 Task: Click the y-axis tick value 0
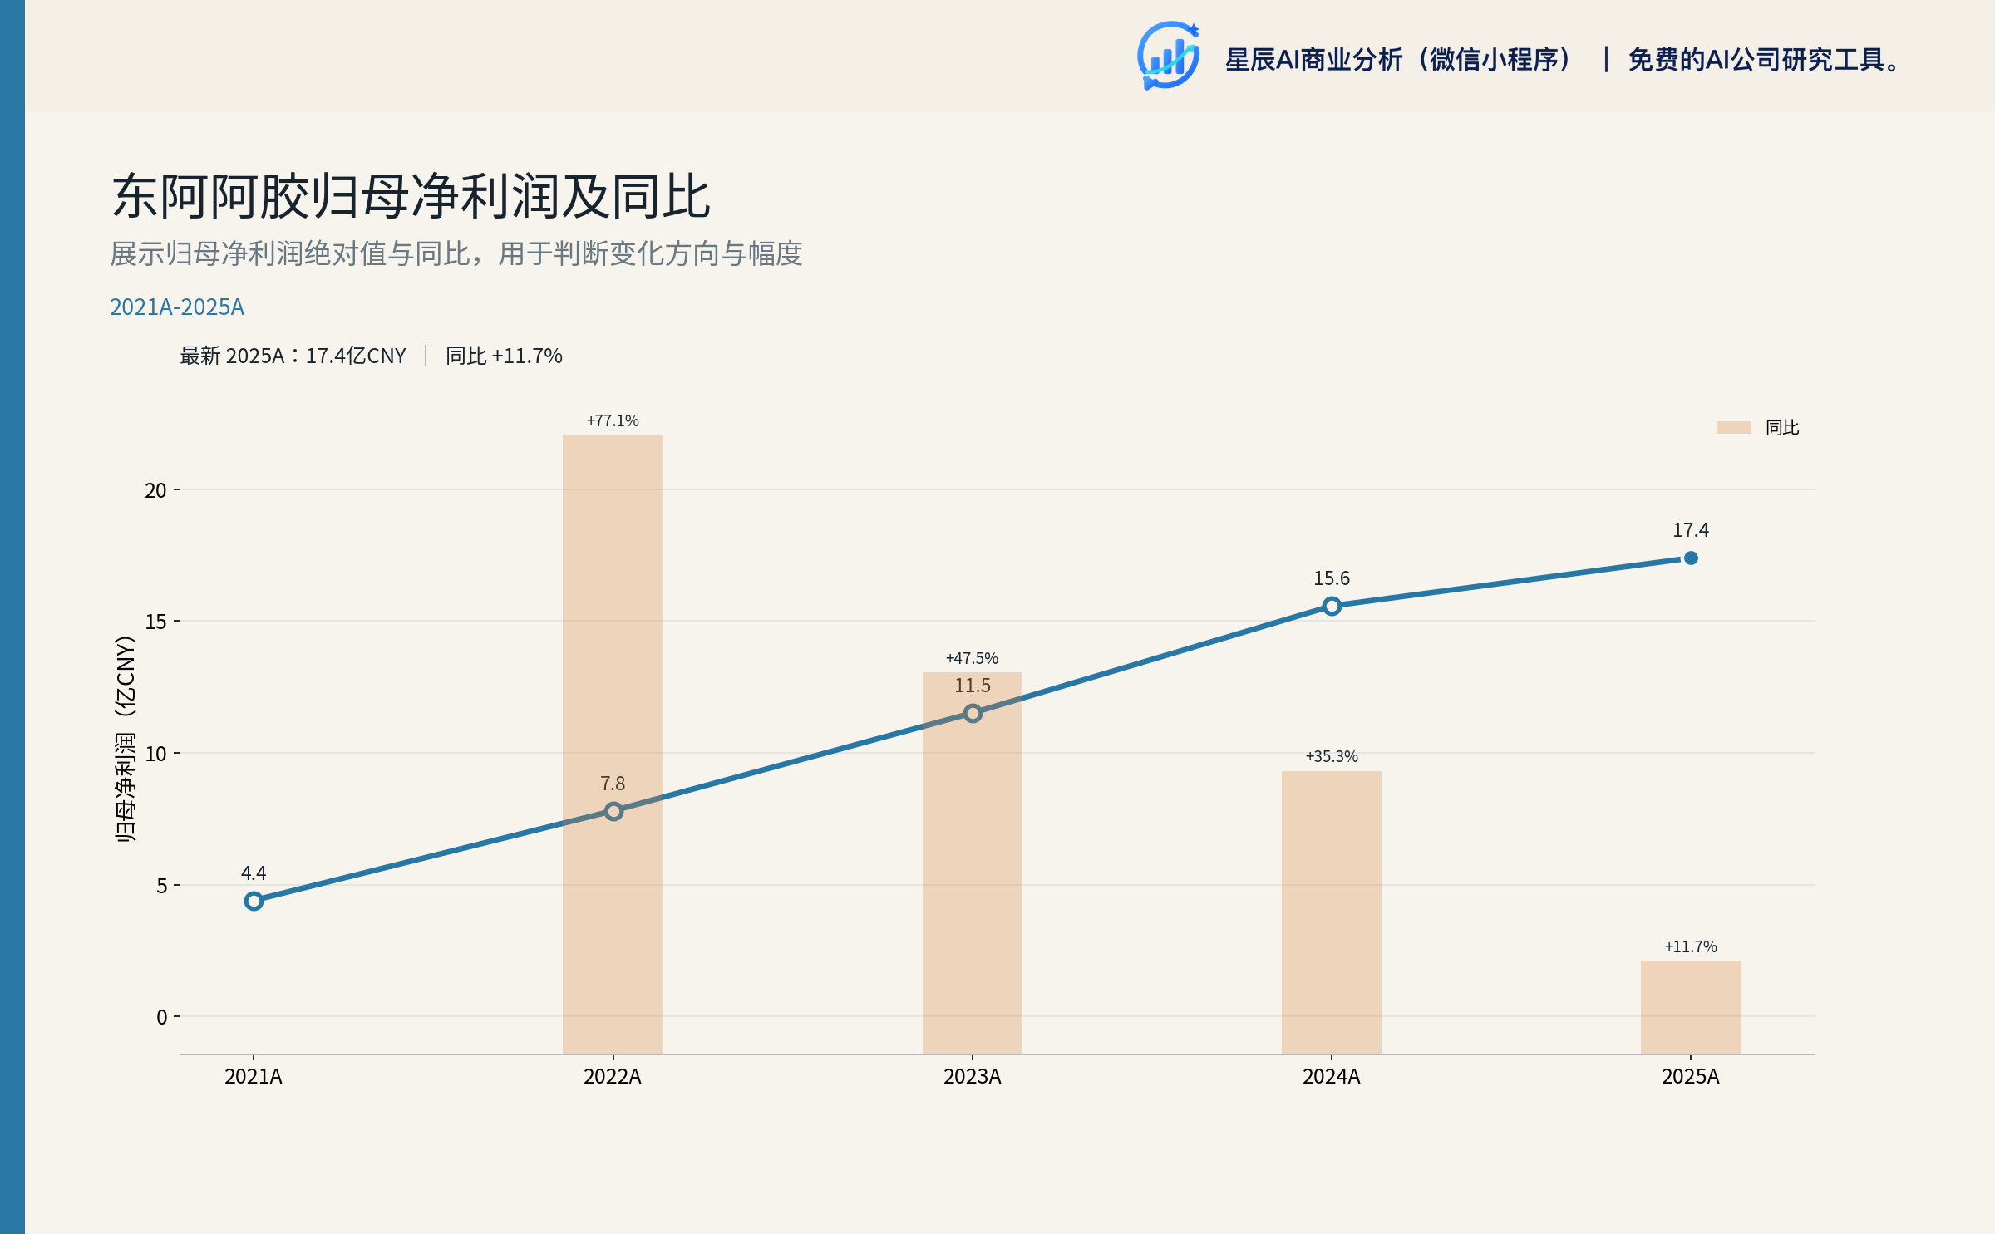click(x=161, y=1017)
